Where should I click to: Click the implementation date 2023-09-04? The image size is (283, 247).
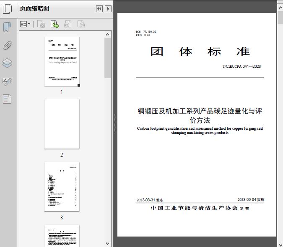coord(247,200)
